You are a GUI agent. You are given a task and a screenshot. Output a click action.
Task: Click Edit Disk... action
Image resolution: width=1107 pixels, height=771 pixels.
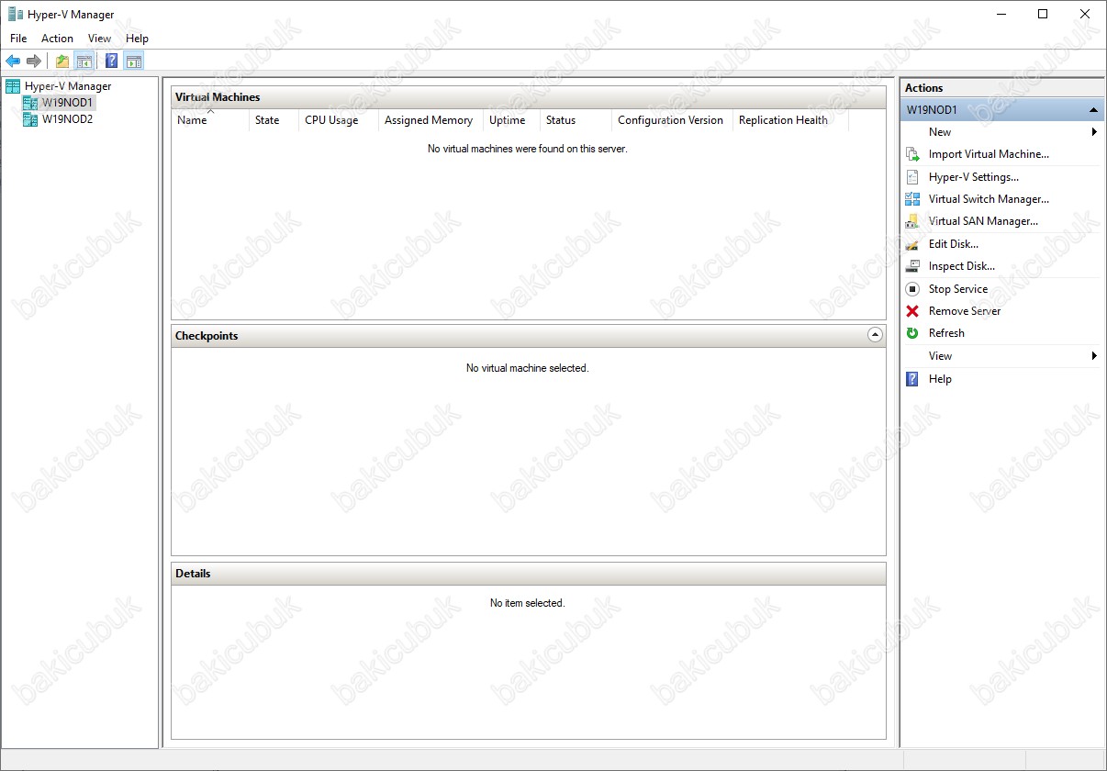coord(954,244)
